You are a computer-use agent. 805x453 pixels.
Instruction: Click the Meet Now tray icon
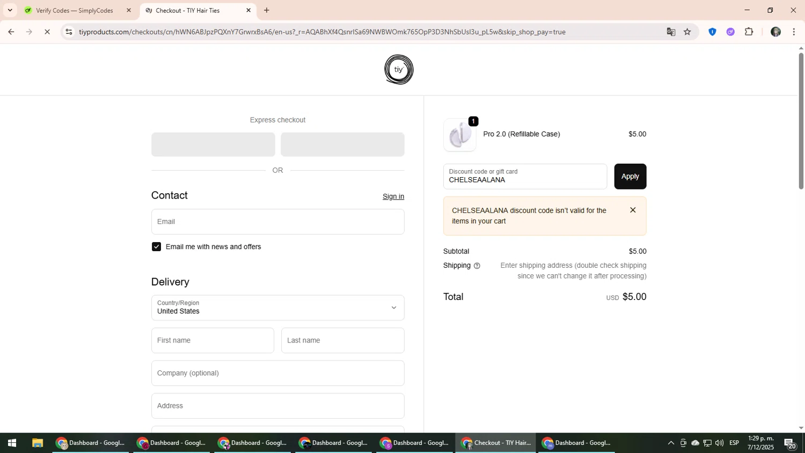click(x=683, y=443)
